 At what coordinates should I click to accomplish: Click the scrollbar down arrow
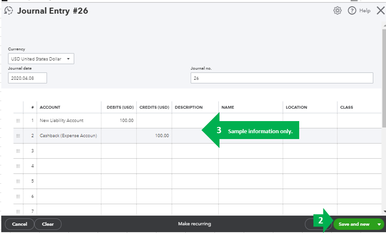pyautogui.click(x=384, y=211)
